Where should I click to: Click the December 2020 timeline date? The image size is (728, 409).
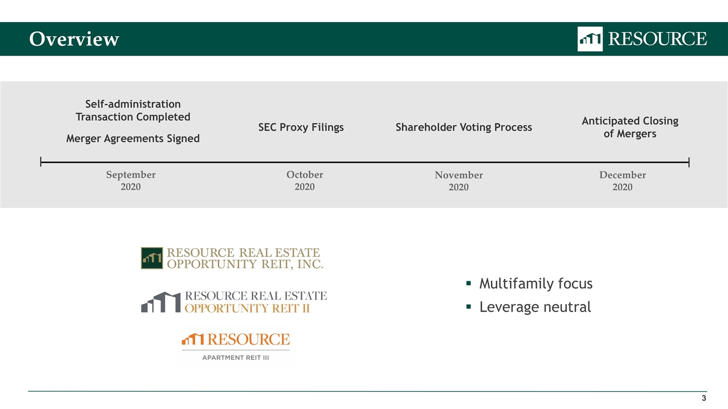[x=622, y=181]
